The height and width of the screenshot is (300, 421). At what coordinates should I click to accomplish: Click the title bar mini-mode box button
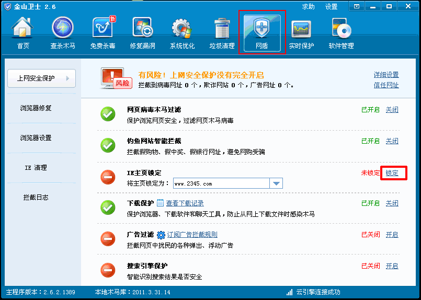(x=357, y=6)
